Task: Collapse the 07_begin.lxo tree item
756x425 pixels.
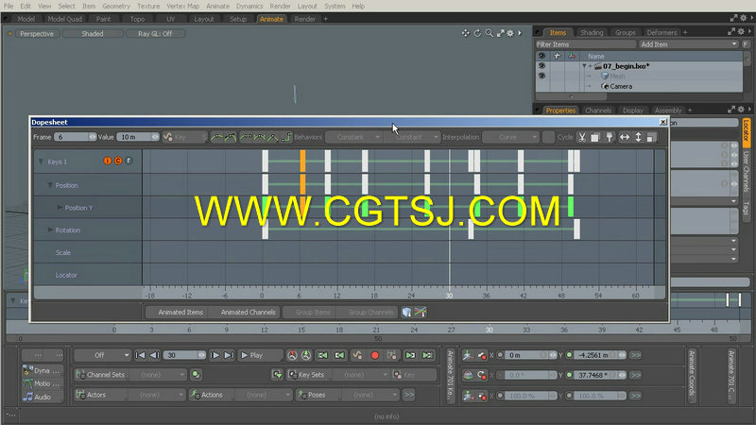Action: pos(584,66)
